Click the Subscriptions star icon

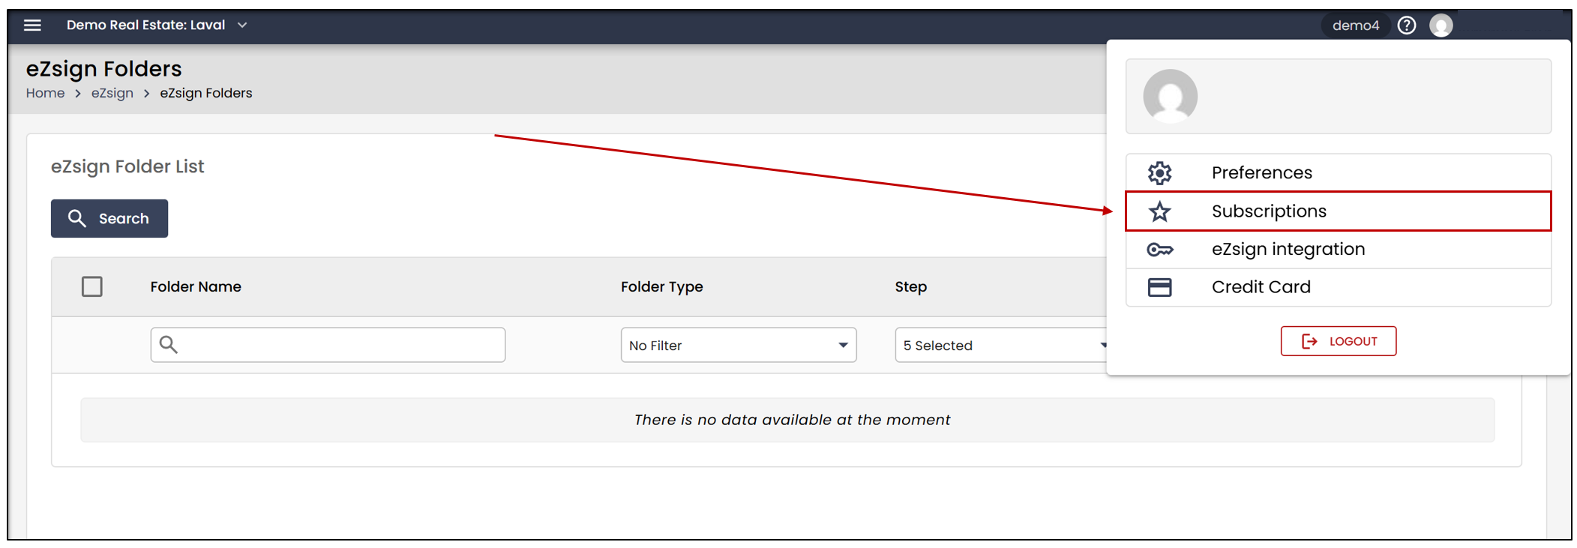(x=1159, y=211)
